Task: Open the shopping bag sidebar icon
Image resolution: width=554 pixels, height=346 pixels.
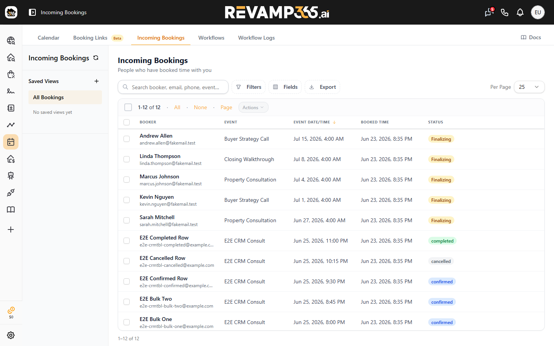Action: (x=11, y=74)
